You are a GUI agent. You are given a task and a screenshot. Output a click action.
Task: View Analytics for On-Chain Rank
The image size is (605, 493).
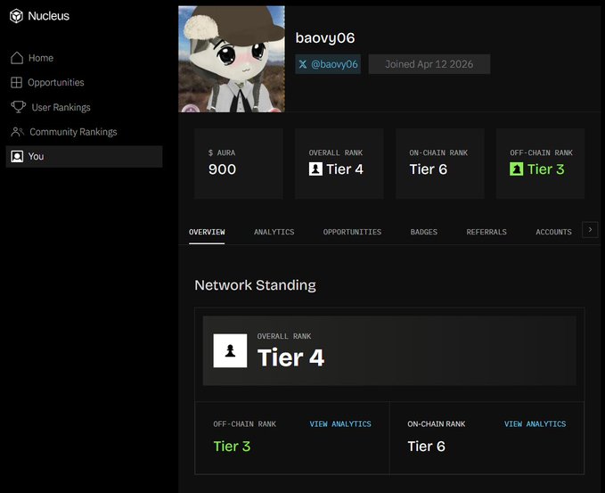coord(535,423)
